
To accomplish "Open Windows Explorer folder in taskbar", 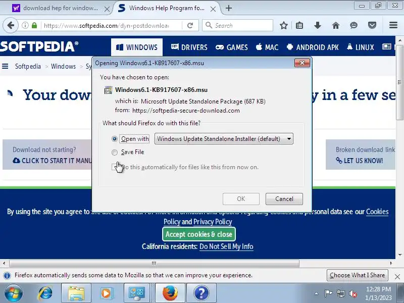I will click(x=76, y=293).
